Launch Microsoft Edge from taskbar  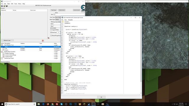(43, 104)
